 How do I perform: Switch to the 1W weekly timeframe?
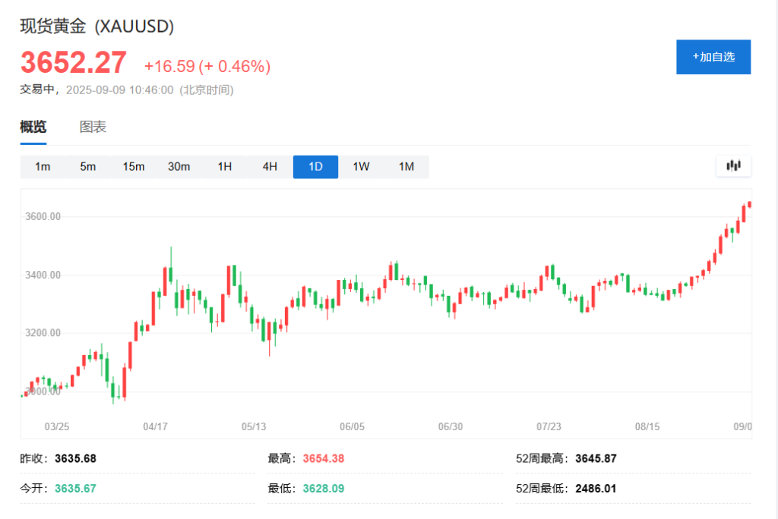coord(360,166)
